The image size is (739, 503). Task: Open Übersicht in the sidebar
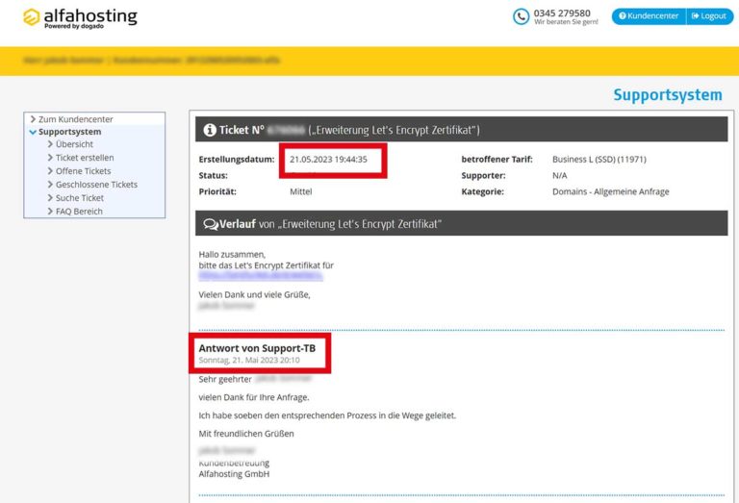[x=75, y=144]
